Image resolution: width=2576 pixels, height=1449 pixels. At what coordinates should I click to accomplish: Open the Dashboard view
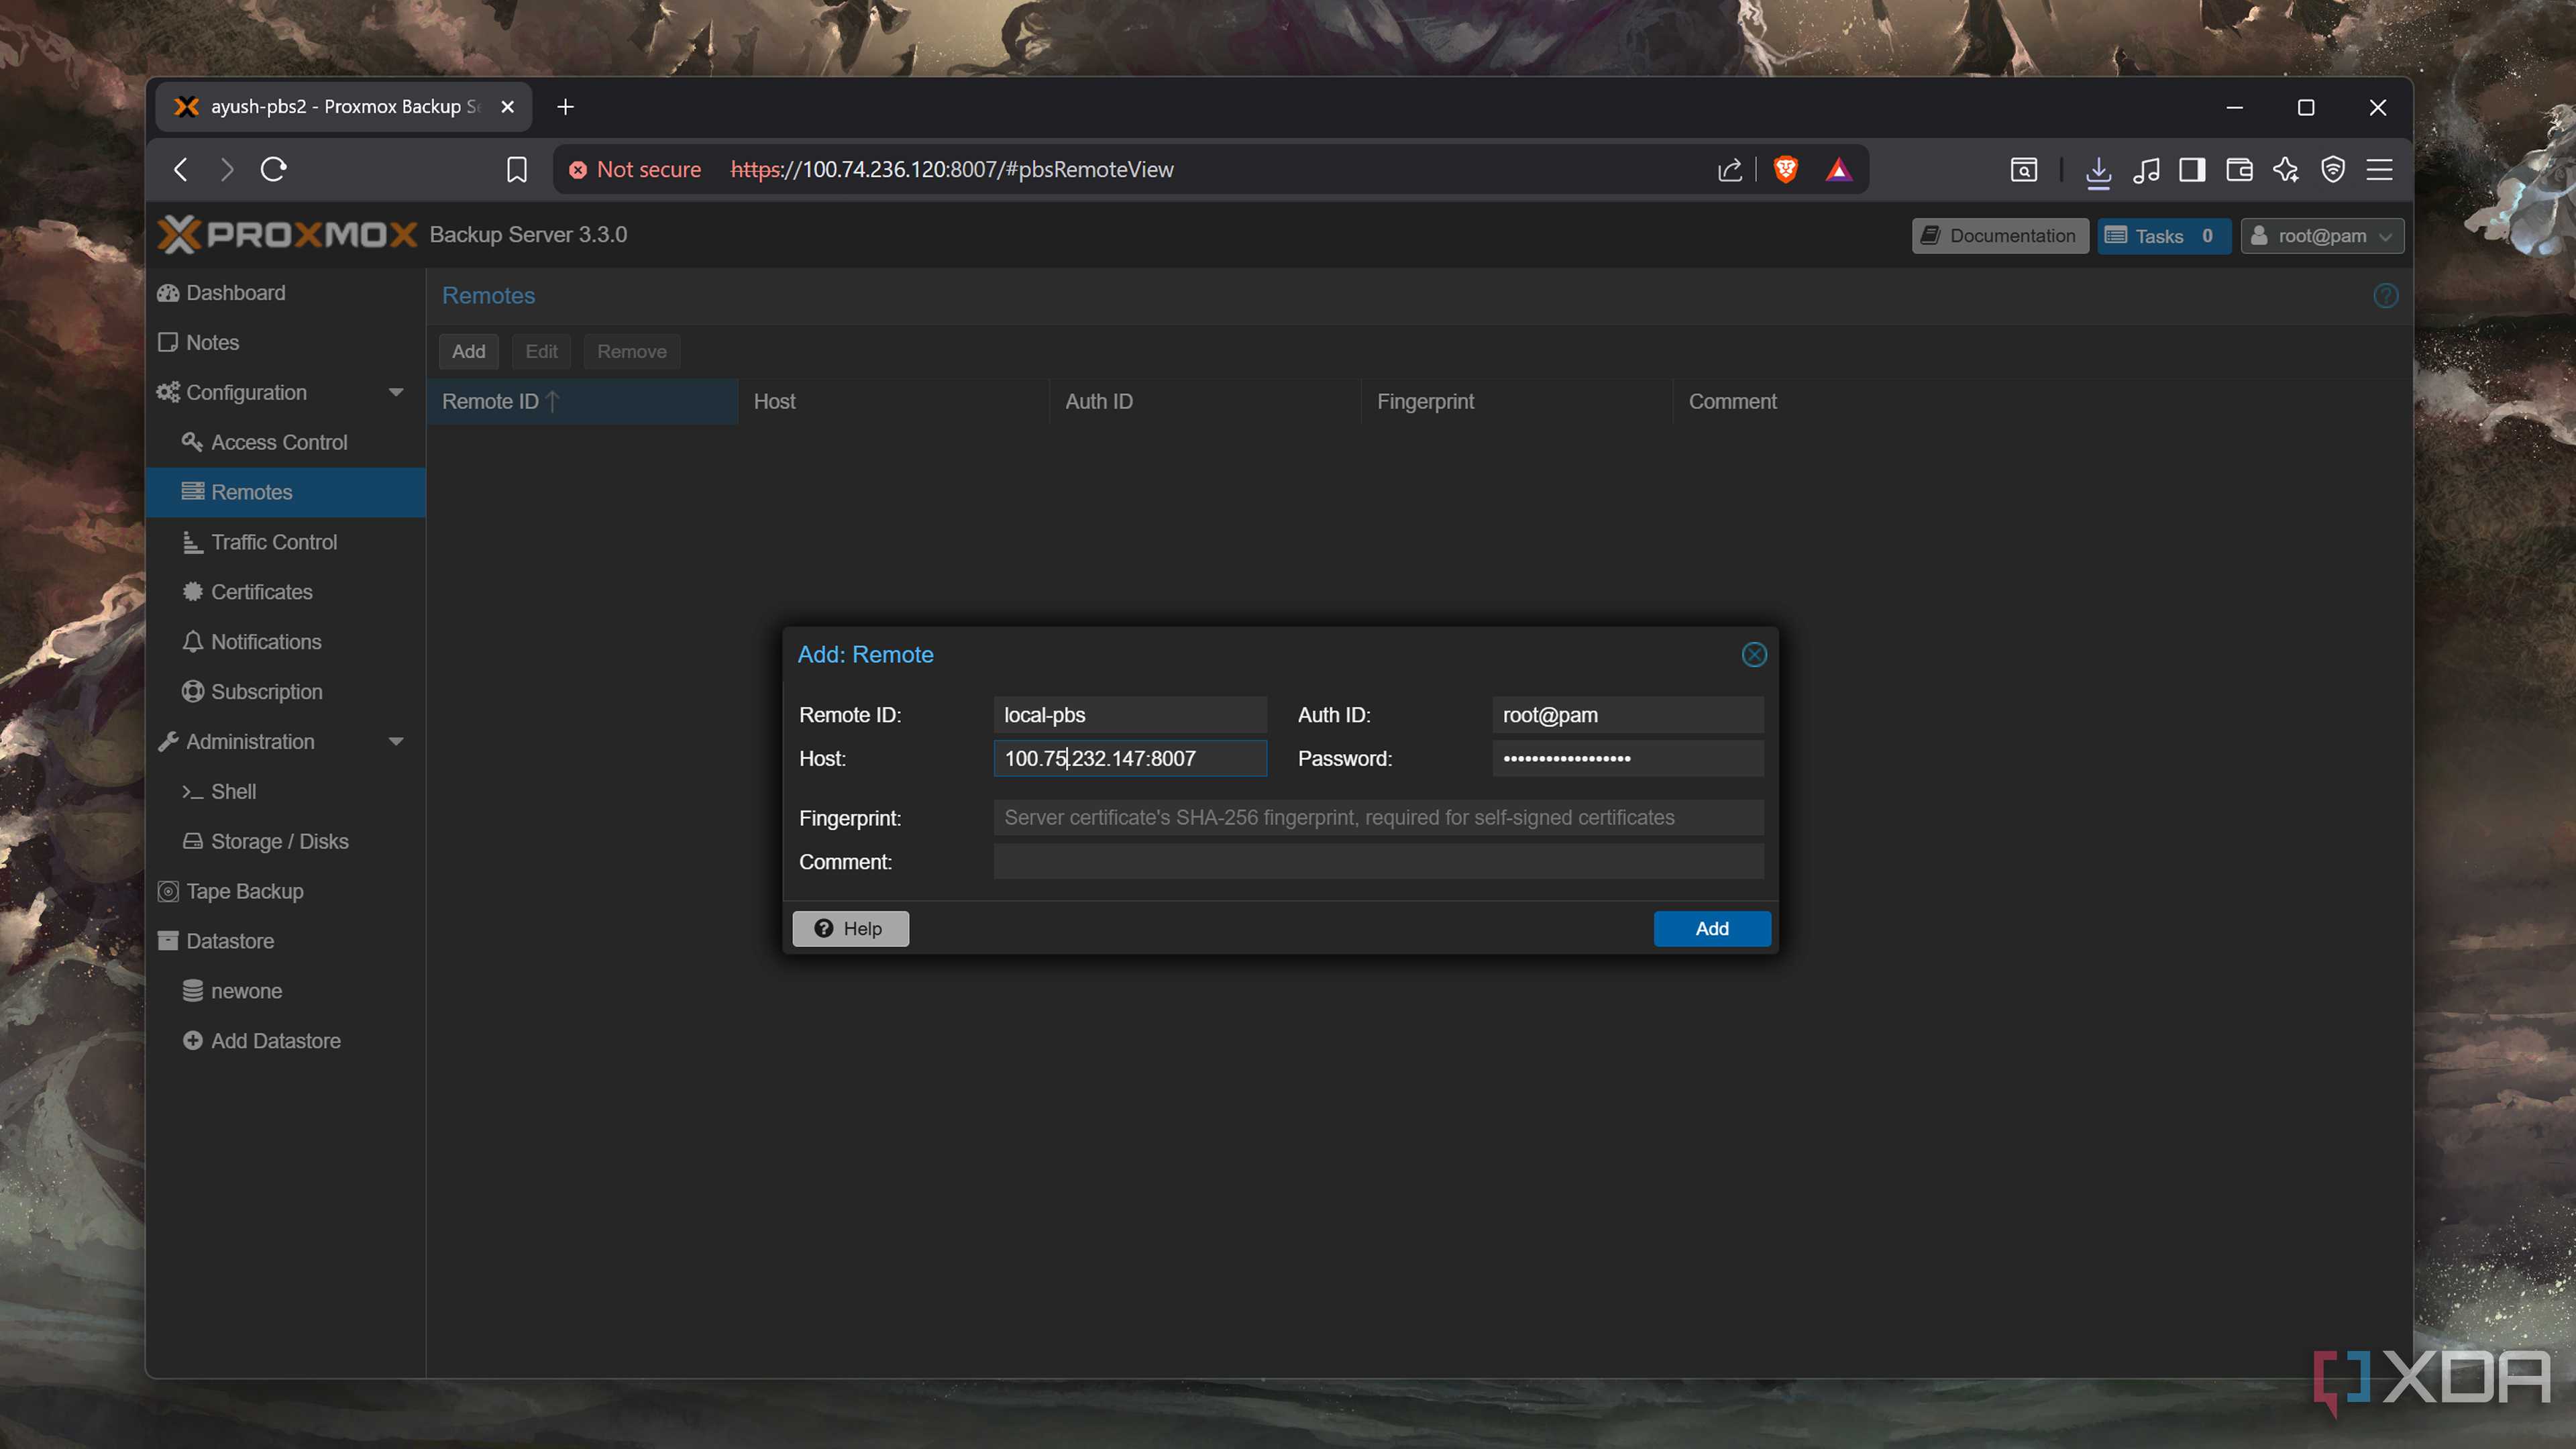pyautogui.click(x=286, y=292)
